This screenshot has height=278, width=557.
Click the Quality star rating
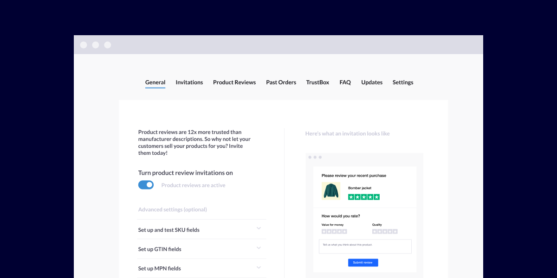(385, 231)
